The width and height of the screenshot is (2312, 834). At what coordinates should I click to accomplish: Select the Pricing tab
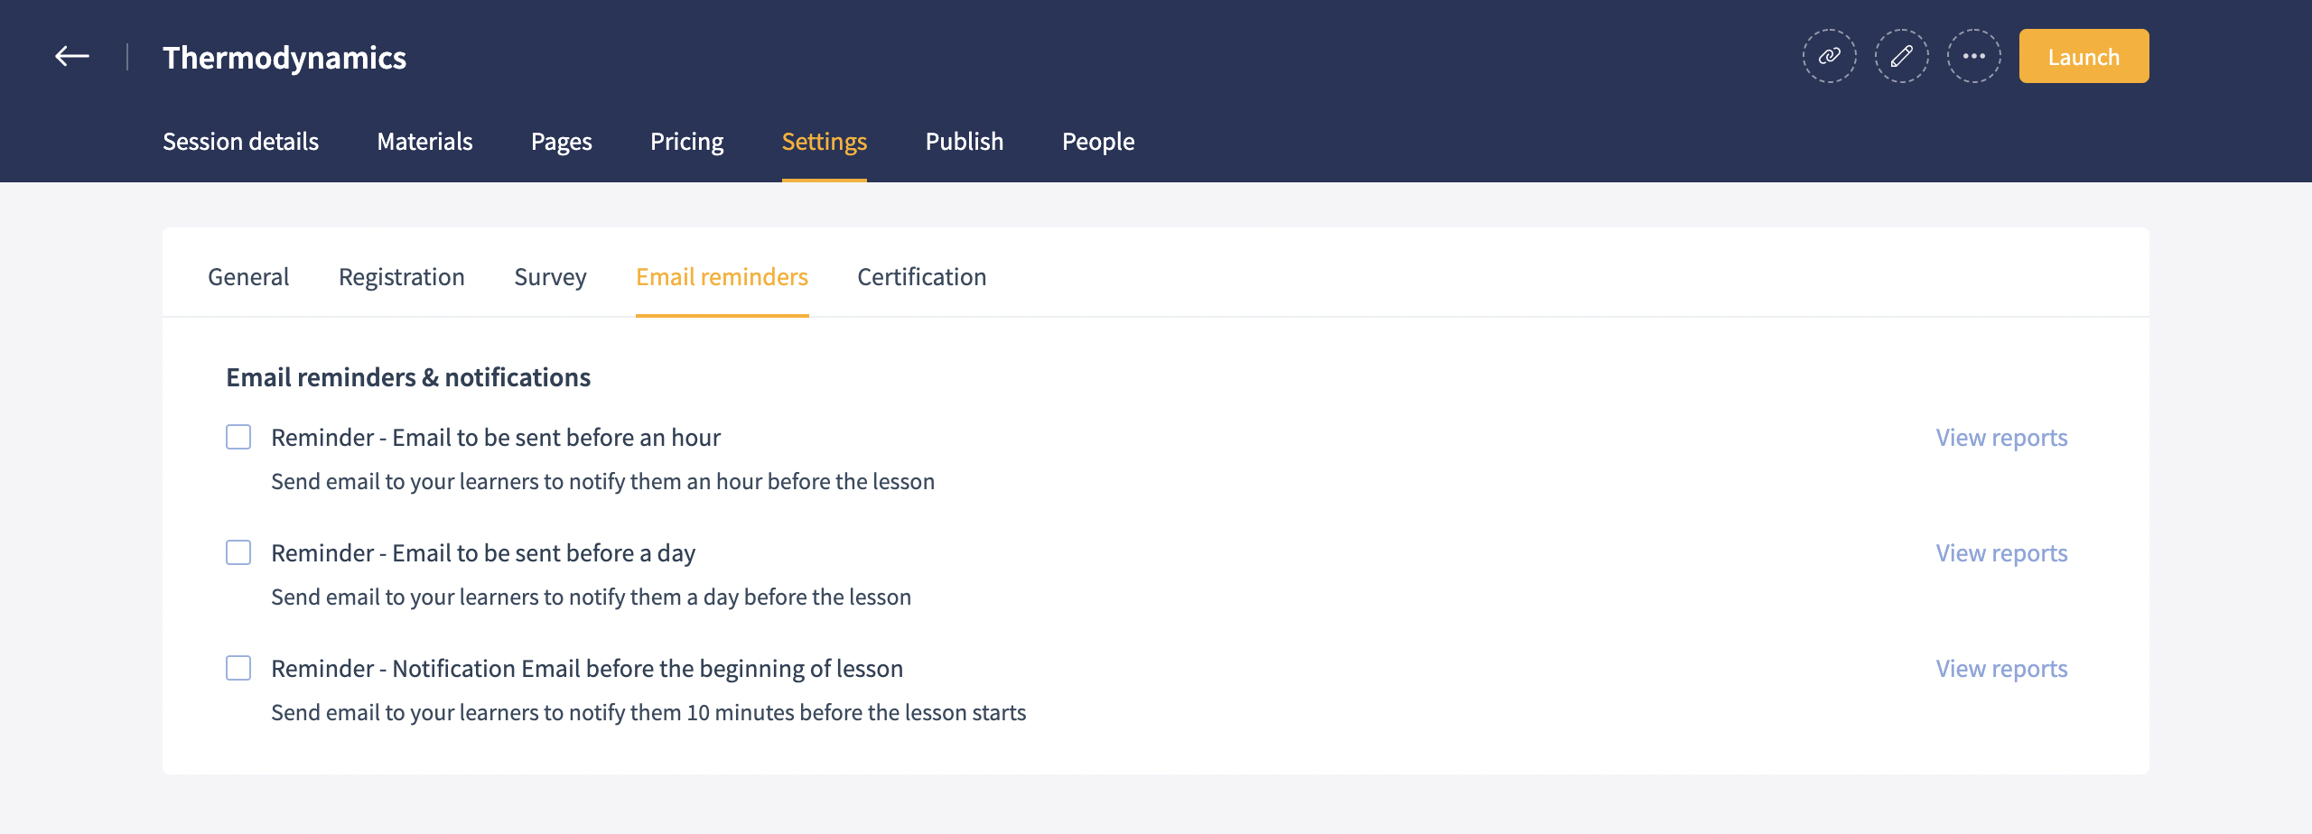(x=686, y=142)
